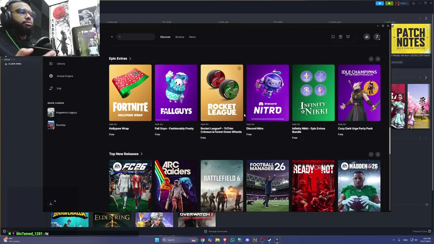Click the Epic store search field
Image resolution: width=434 pixels, height=244 pixels.
[x=136, y=37]
